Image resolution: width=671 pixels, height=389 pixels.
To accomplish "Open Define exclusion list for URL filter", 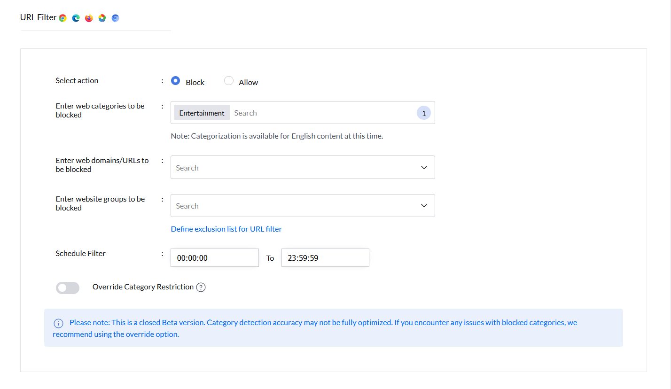I will click(x=226, y=229).
